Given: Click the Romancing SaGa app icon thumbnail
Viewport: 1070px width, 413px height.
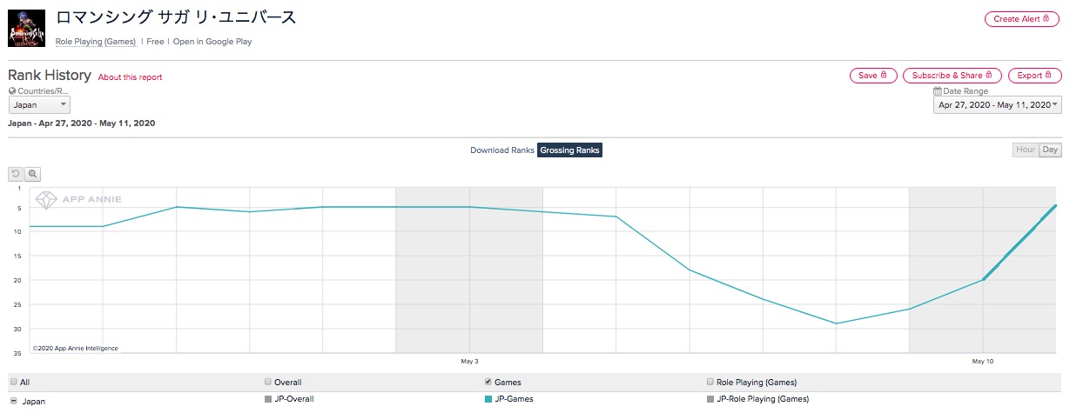Looking at the screenshot, I should [x=26, y=28].
